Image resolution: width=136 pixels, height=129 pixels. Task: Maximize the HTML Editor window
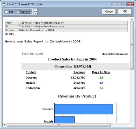tap(122, 4)
